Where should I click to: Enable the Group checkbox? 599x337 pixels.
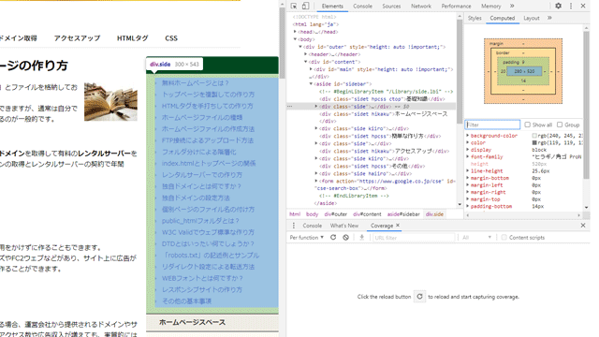click(x=560, y=125)
